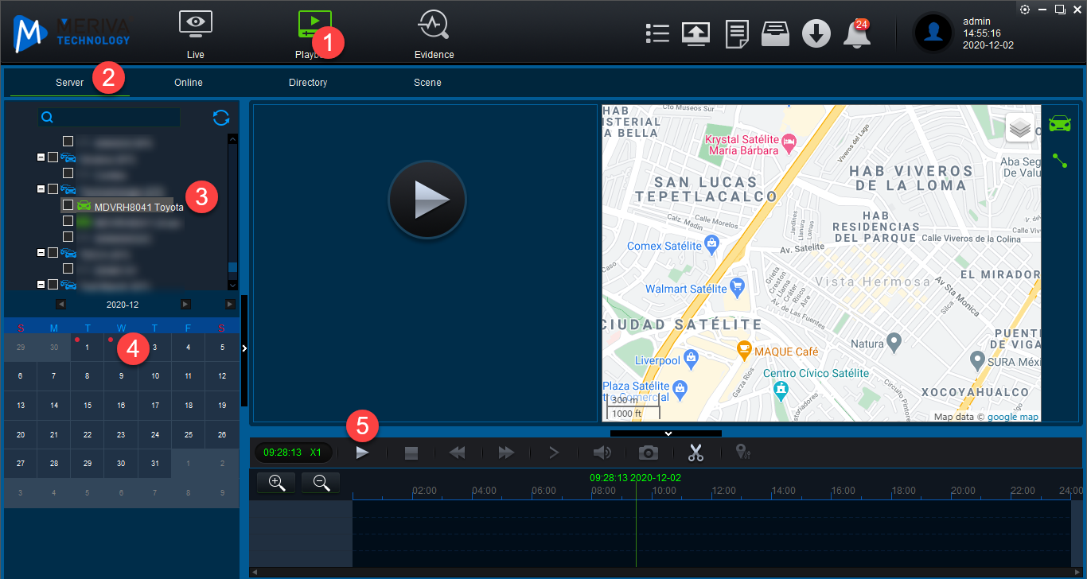
Task: Take a snapshot with the camera icon
Action: 649,453
